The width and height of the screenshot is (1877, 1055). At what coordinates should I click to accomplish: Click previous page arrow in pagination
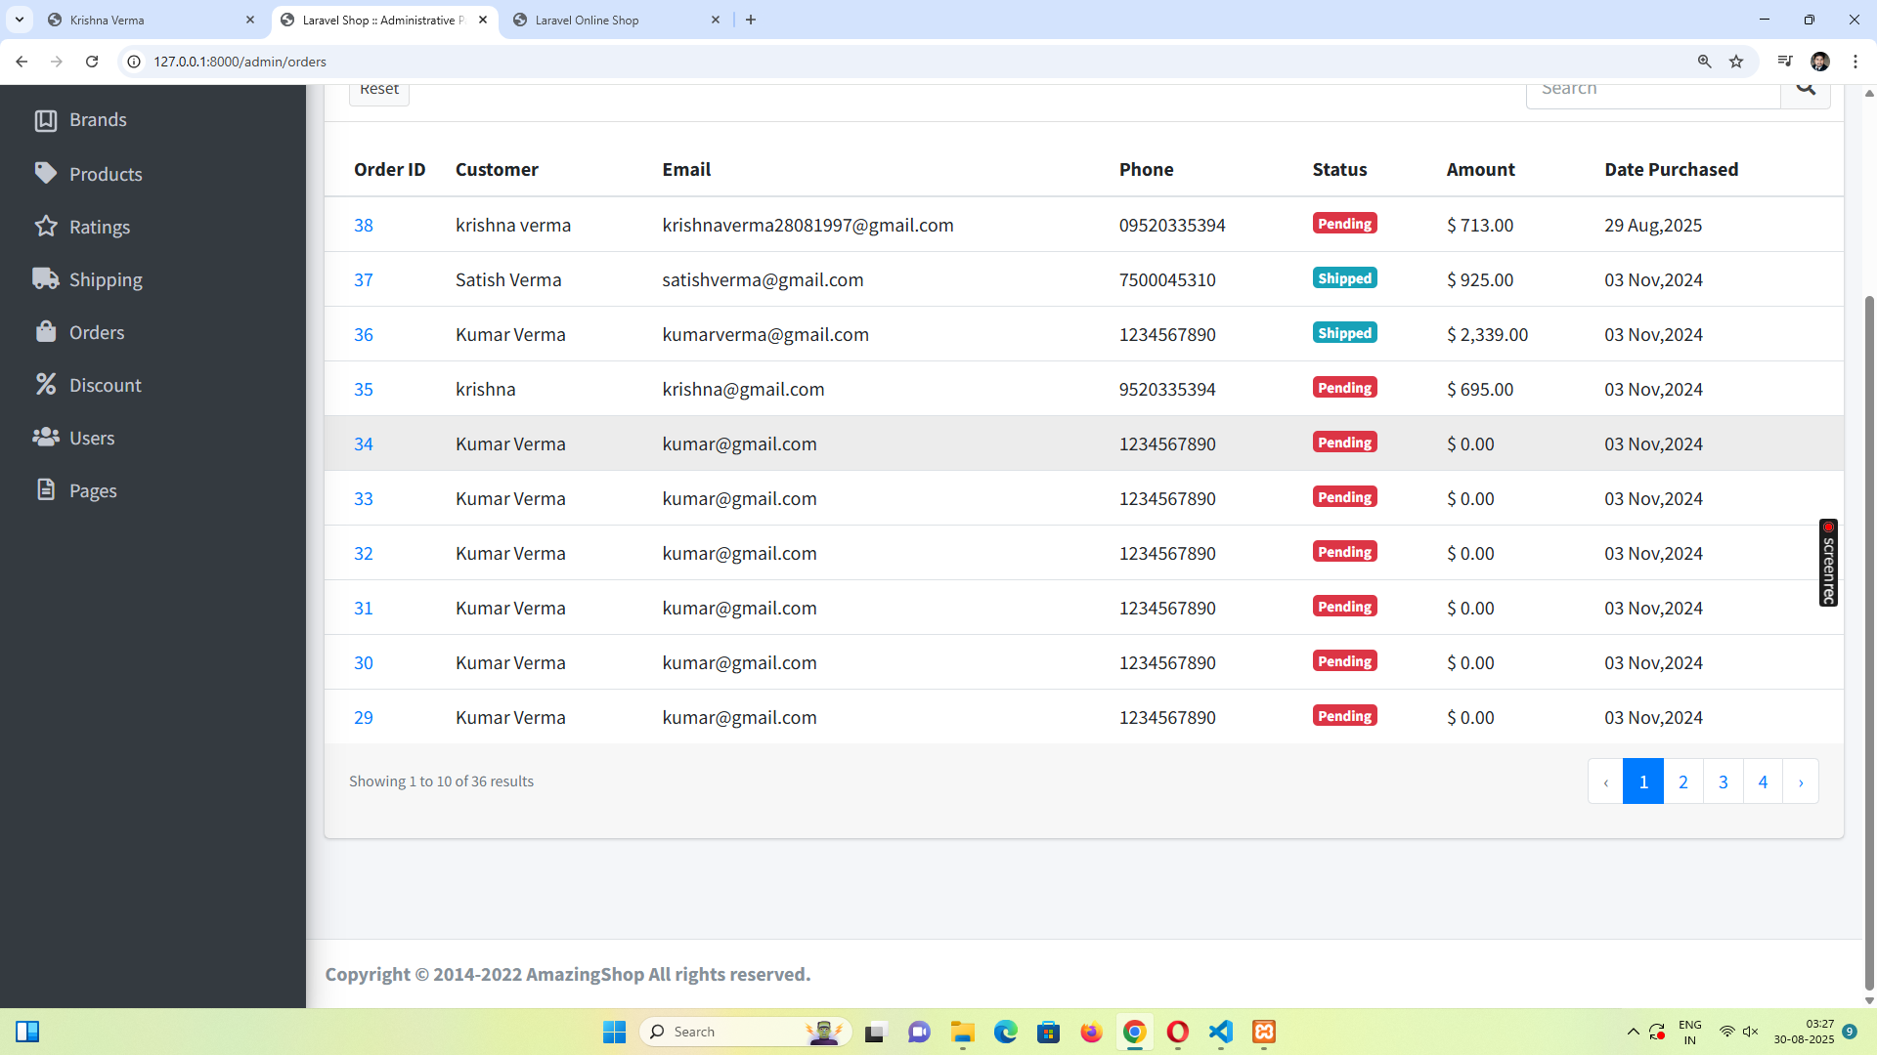pos(1605,781)
